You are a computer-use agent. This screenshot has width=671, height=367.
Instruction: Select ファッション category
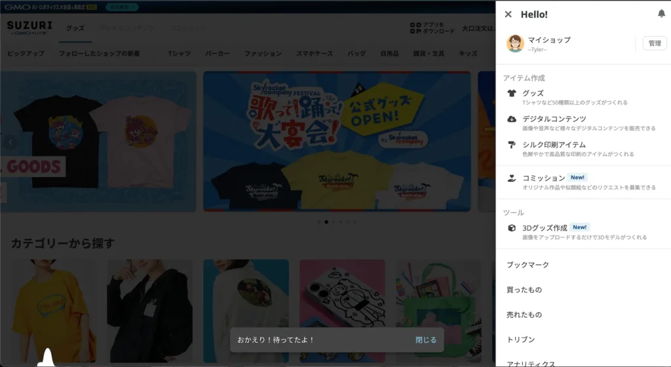[263, 54]
